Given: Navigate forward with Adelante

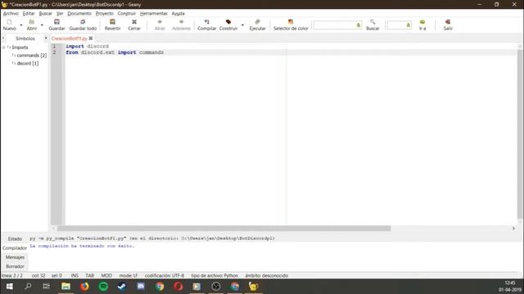Looking at the screenshot, I should point(181,25).
